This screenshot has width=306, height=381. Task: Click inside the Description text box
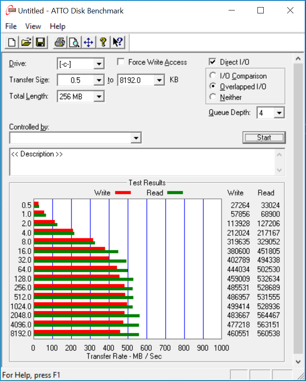tap(142, 162)
